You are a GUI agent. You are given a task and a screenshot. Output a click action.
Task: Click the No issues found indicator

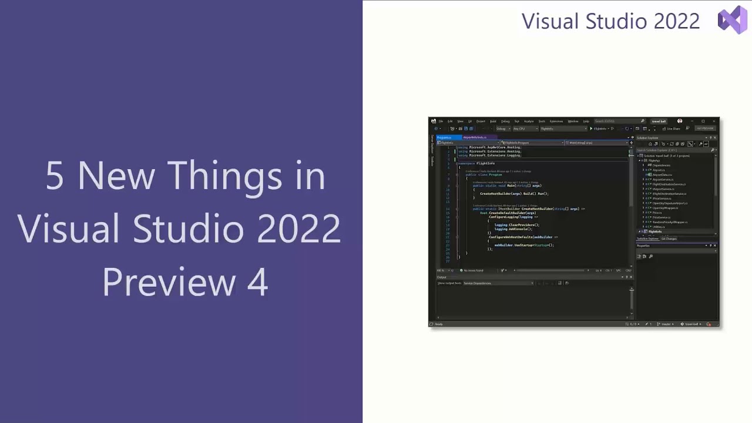(x=472, y=270)
